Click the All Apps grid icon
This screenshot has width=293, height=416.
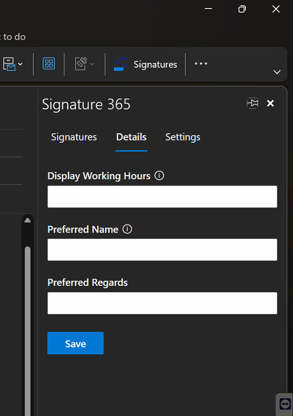click(x=49, y=63)
